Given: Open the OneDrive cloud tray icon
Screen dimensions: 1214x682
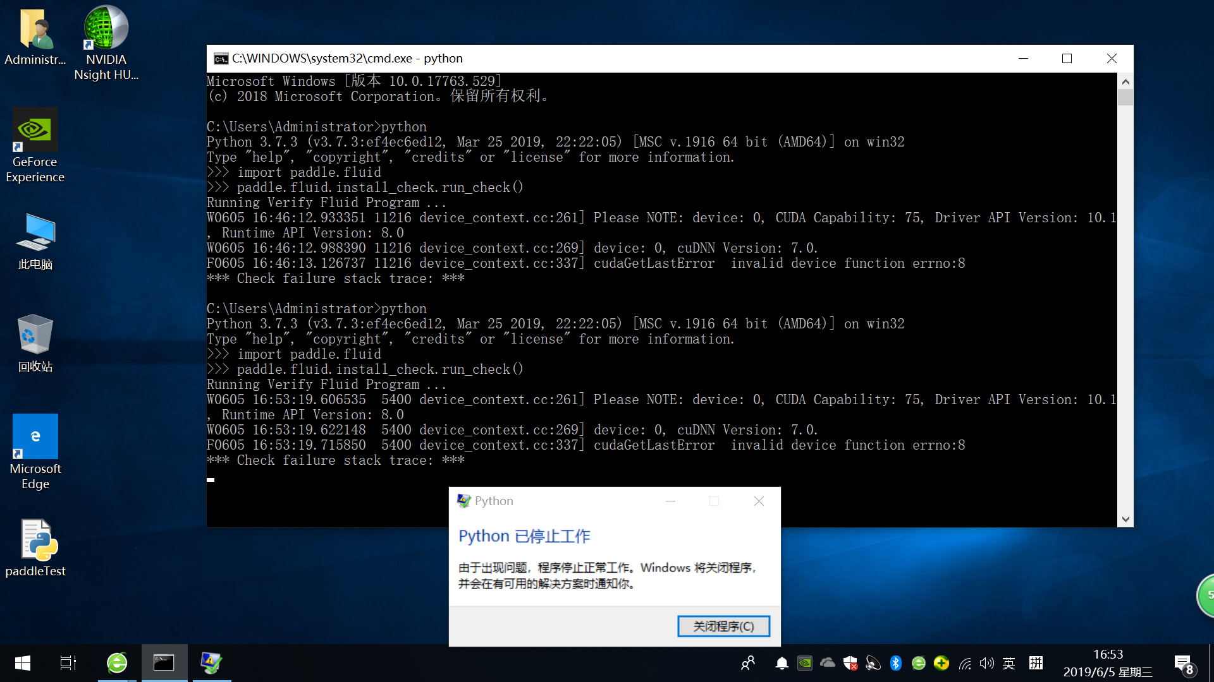Looking at the screenshot, I should coord(828,663).
